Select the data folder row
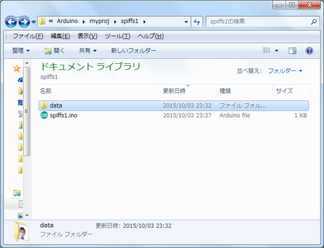Screen dimensions: 324x248 click(x=173, y=106)
